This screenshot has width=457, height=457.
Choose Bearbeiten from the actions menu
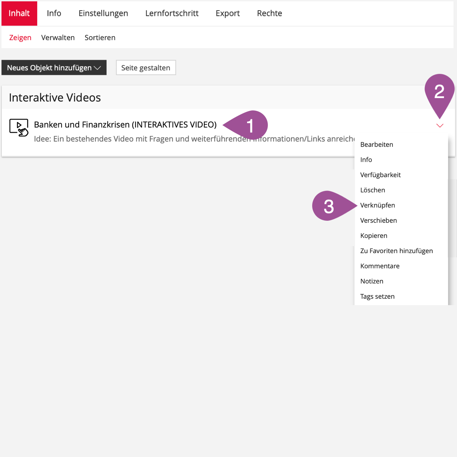click(x=376, y=144)
